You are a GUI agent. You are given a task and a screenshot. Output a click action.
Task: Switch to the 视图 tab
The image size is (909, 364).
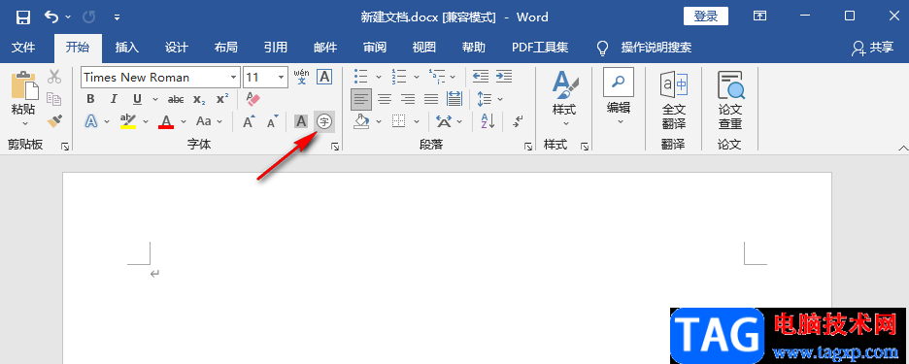423,48
